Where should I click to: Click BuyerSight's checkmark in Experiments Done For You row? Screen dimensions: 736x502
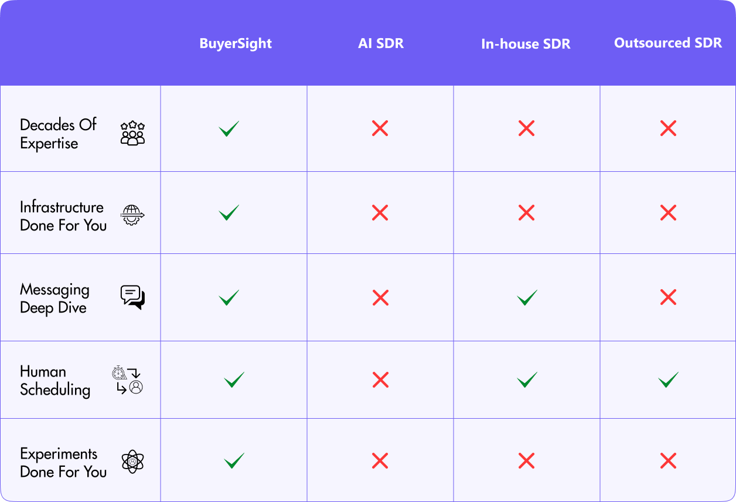(234, 461)
